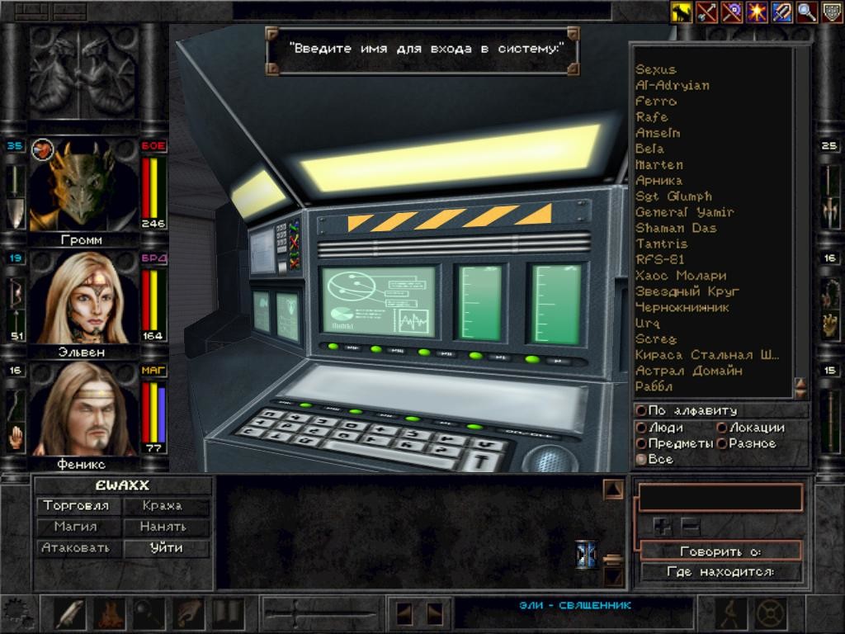The image size is (845, 634).
Task: Select the Разное filter radio button
Action: (x=746, y=443)
